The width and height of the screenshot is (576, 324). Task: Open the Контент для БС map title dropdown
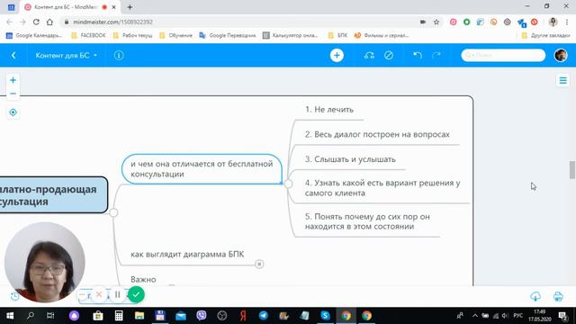click(x=67, y=56)
